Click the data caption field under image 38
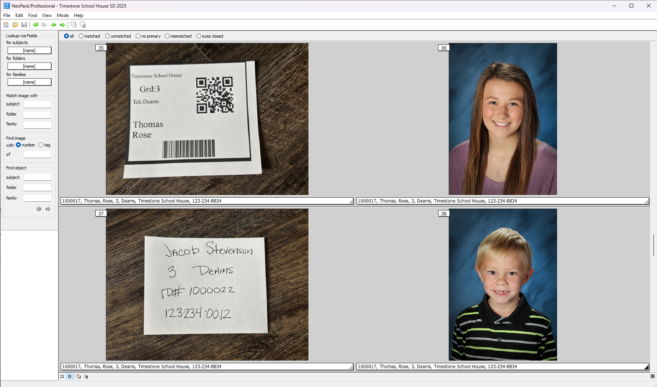This screenshot has width=657, height=387. tap(503, 367)
